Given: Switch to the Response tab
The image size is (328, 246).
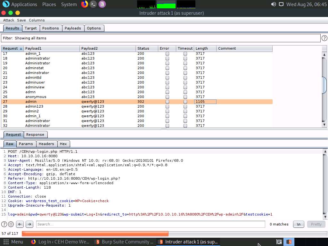Looking at the screenshot, I should [35, 135].
